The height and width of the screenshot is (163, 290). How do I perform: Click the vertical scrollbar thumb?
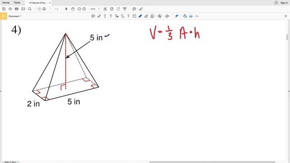pyautogui.click(x=287, y=37)
